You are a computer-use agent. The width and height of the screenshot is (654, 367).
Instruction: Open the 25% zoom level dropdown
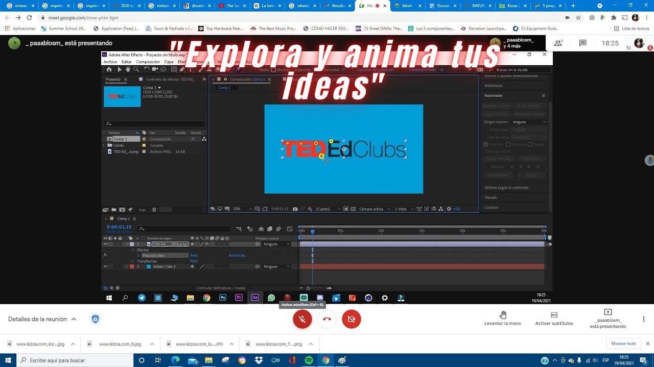point(242,209)
